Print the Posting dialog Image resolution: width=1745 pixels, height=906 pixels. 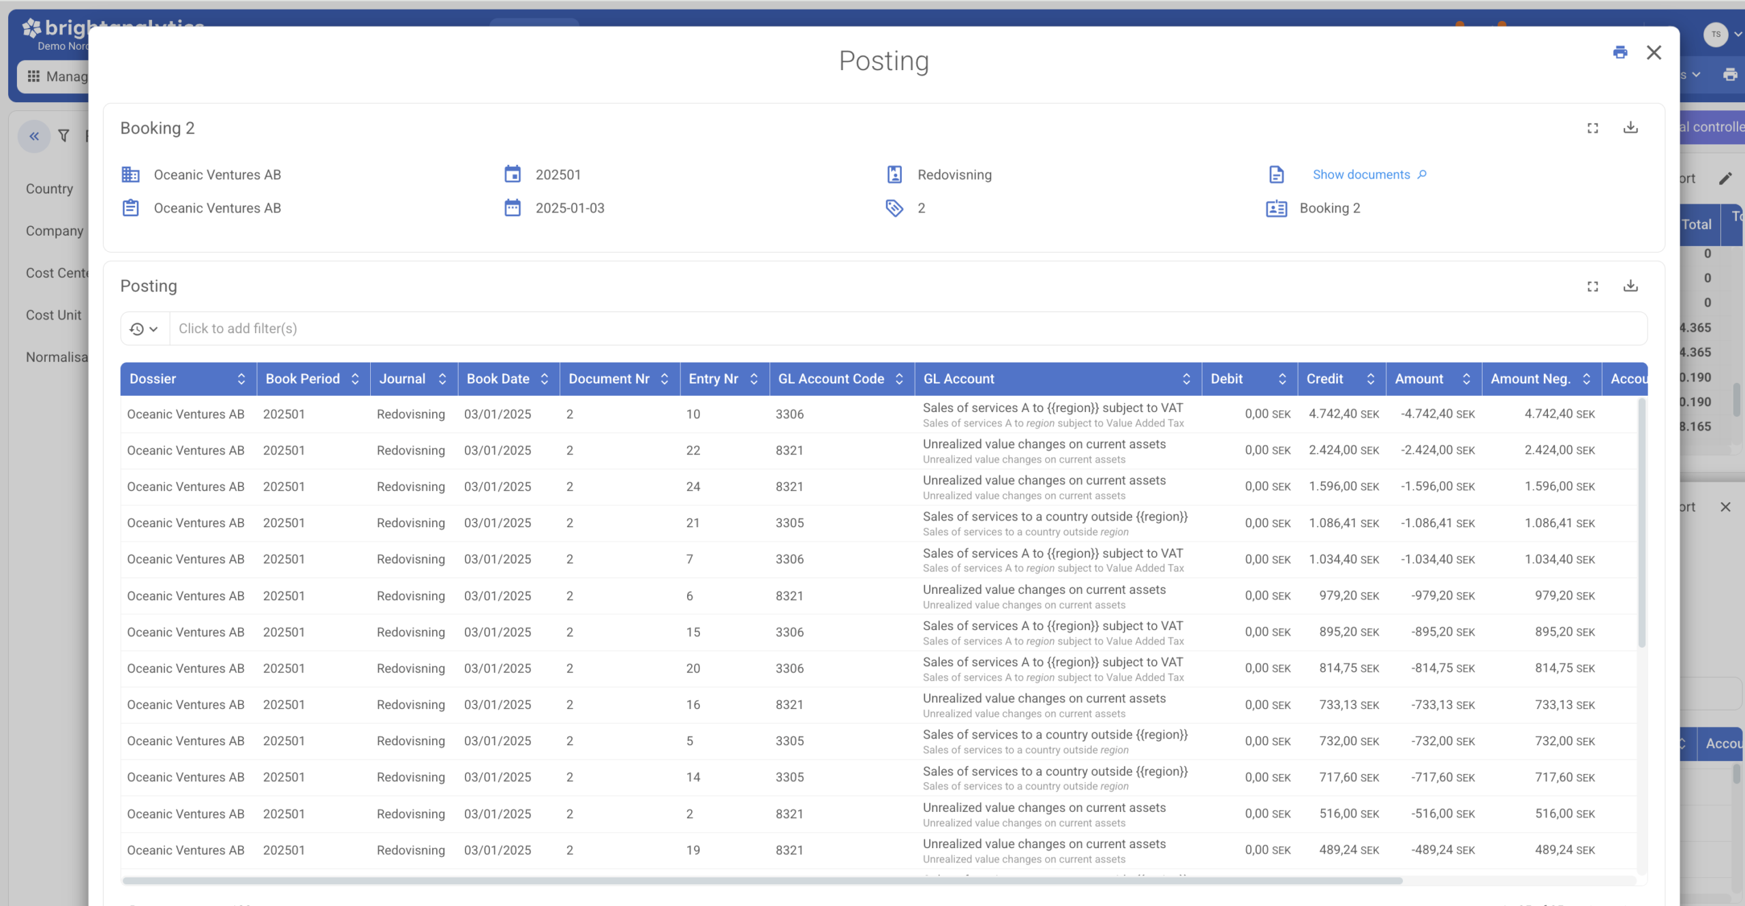tap(1620, 52)
